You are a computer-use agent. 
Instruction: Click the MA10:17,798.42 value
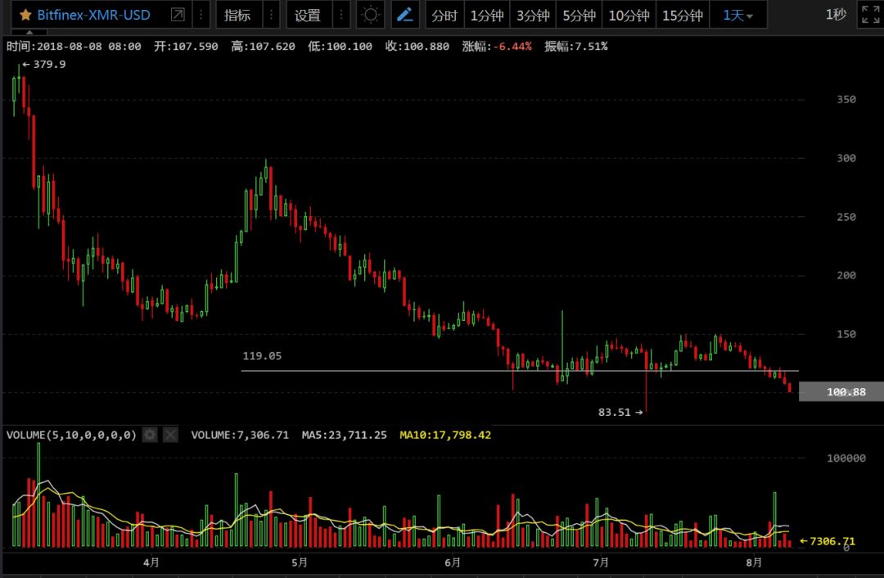click(x=444, y=435)
